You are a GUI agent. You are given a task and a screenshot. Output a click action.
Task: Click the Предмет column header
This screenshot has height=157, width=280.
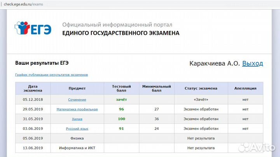click(x=77, y=88)
